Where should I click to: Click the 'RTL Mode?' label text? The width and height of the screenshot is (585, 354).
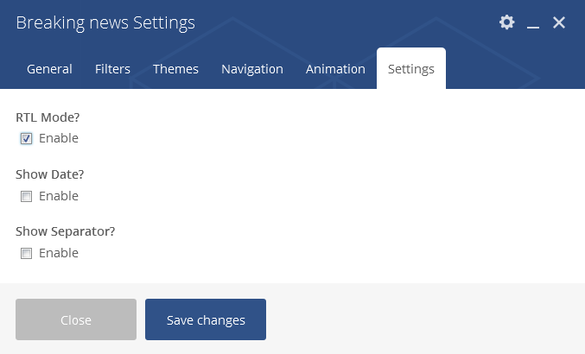48,117
